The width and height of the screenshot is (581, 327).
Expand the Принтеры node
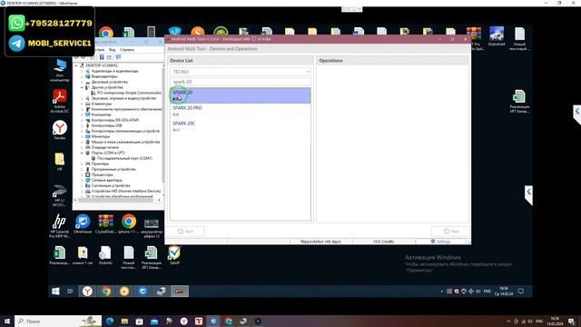point(83,163)
